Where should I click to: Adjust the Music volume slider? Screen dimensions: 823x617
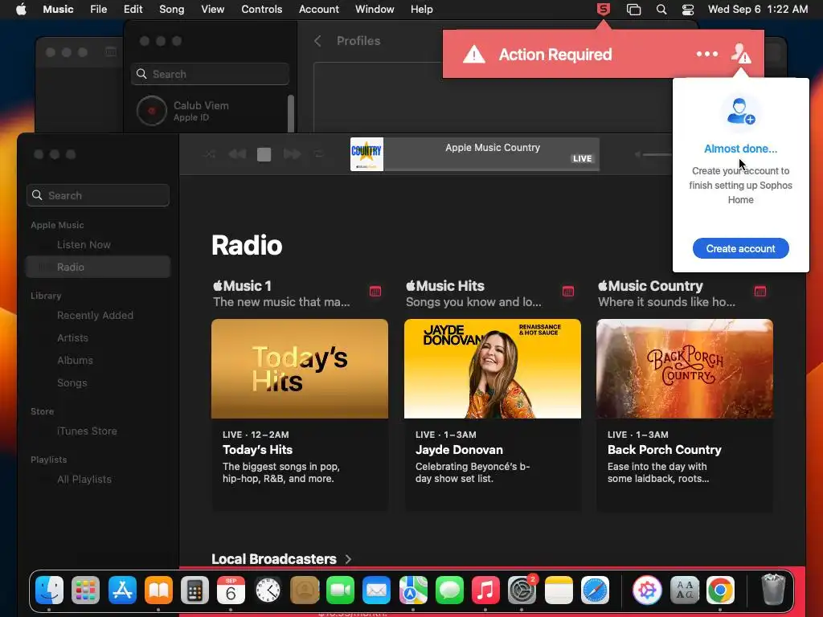[x=656, y=154]
